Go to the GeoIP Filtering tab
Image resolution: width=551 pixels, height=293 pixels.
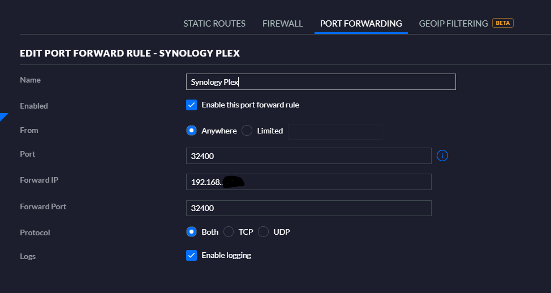[x=453, y=24]
